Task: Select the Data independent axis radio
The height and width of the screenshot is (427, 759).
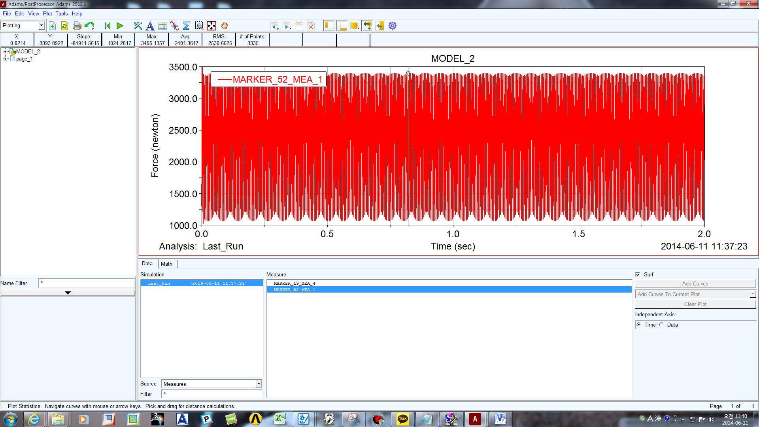Action: pos(661,325)
